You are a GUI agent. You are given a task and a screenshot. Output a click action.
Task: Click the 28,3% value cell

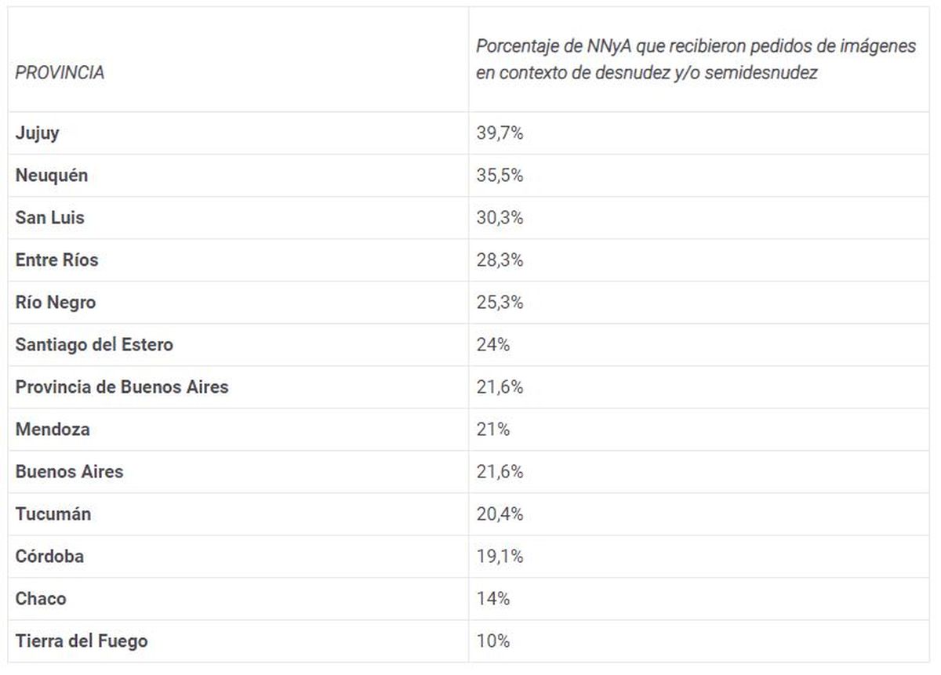tap(500, 260)
